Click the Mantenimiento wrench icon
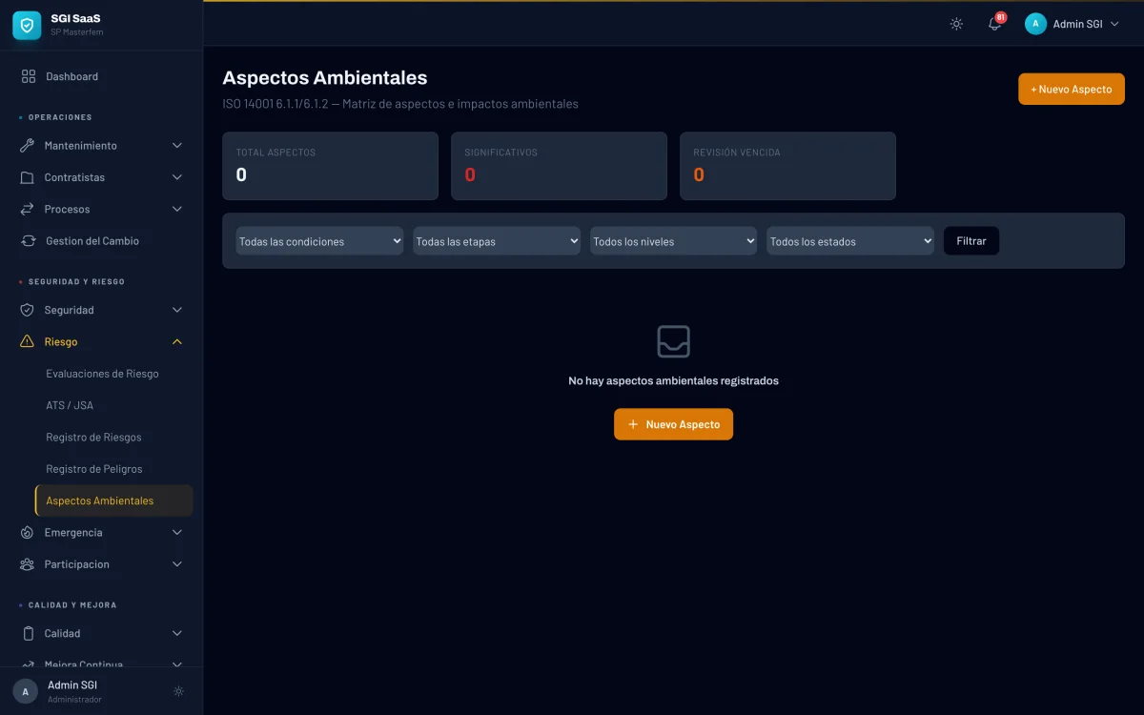Screen dimensions: 1144x715 28,145
